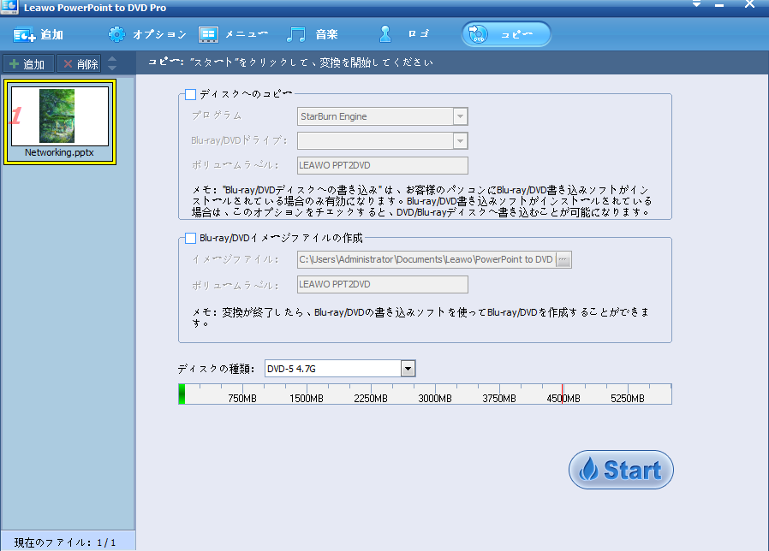Image resolution: width=769 pixels, height=551 pixels.
Task: Click the 削除 delete button
Action: click(x=80, y=63)
